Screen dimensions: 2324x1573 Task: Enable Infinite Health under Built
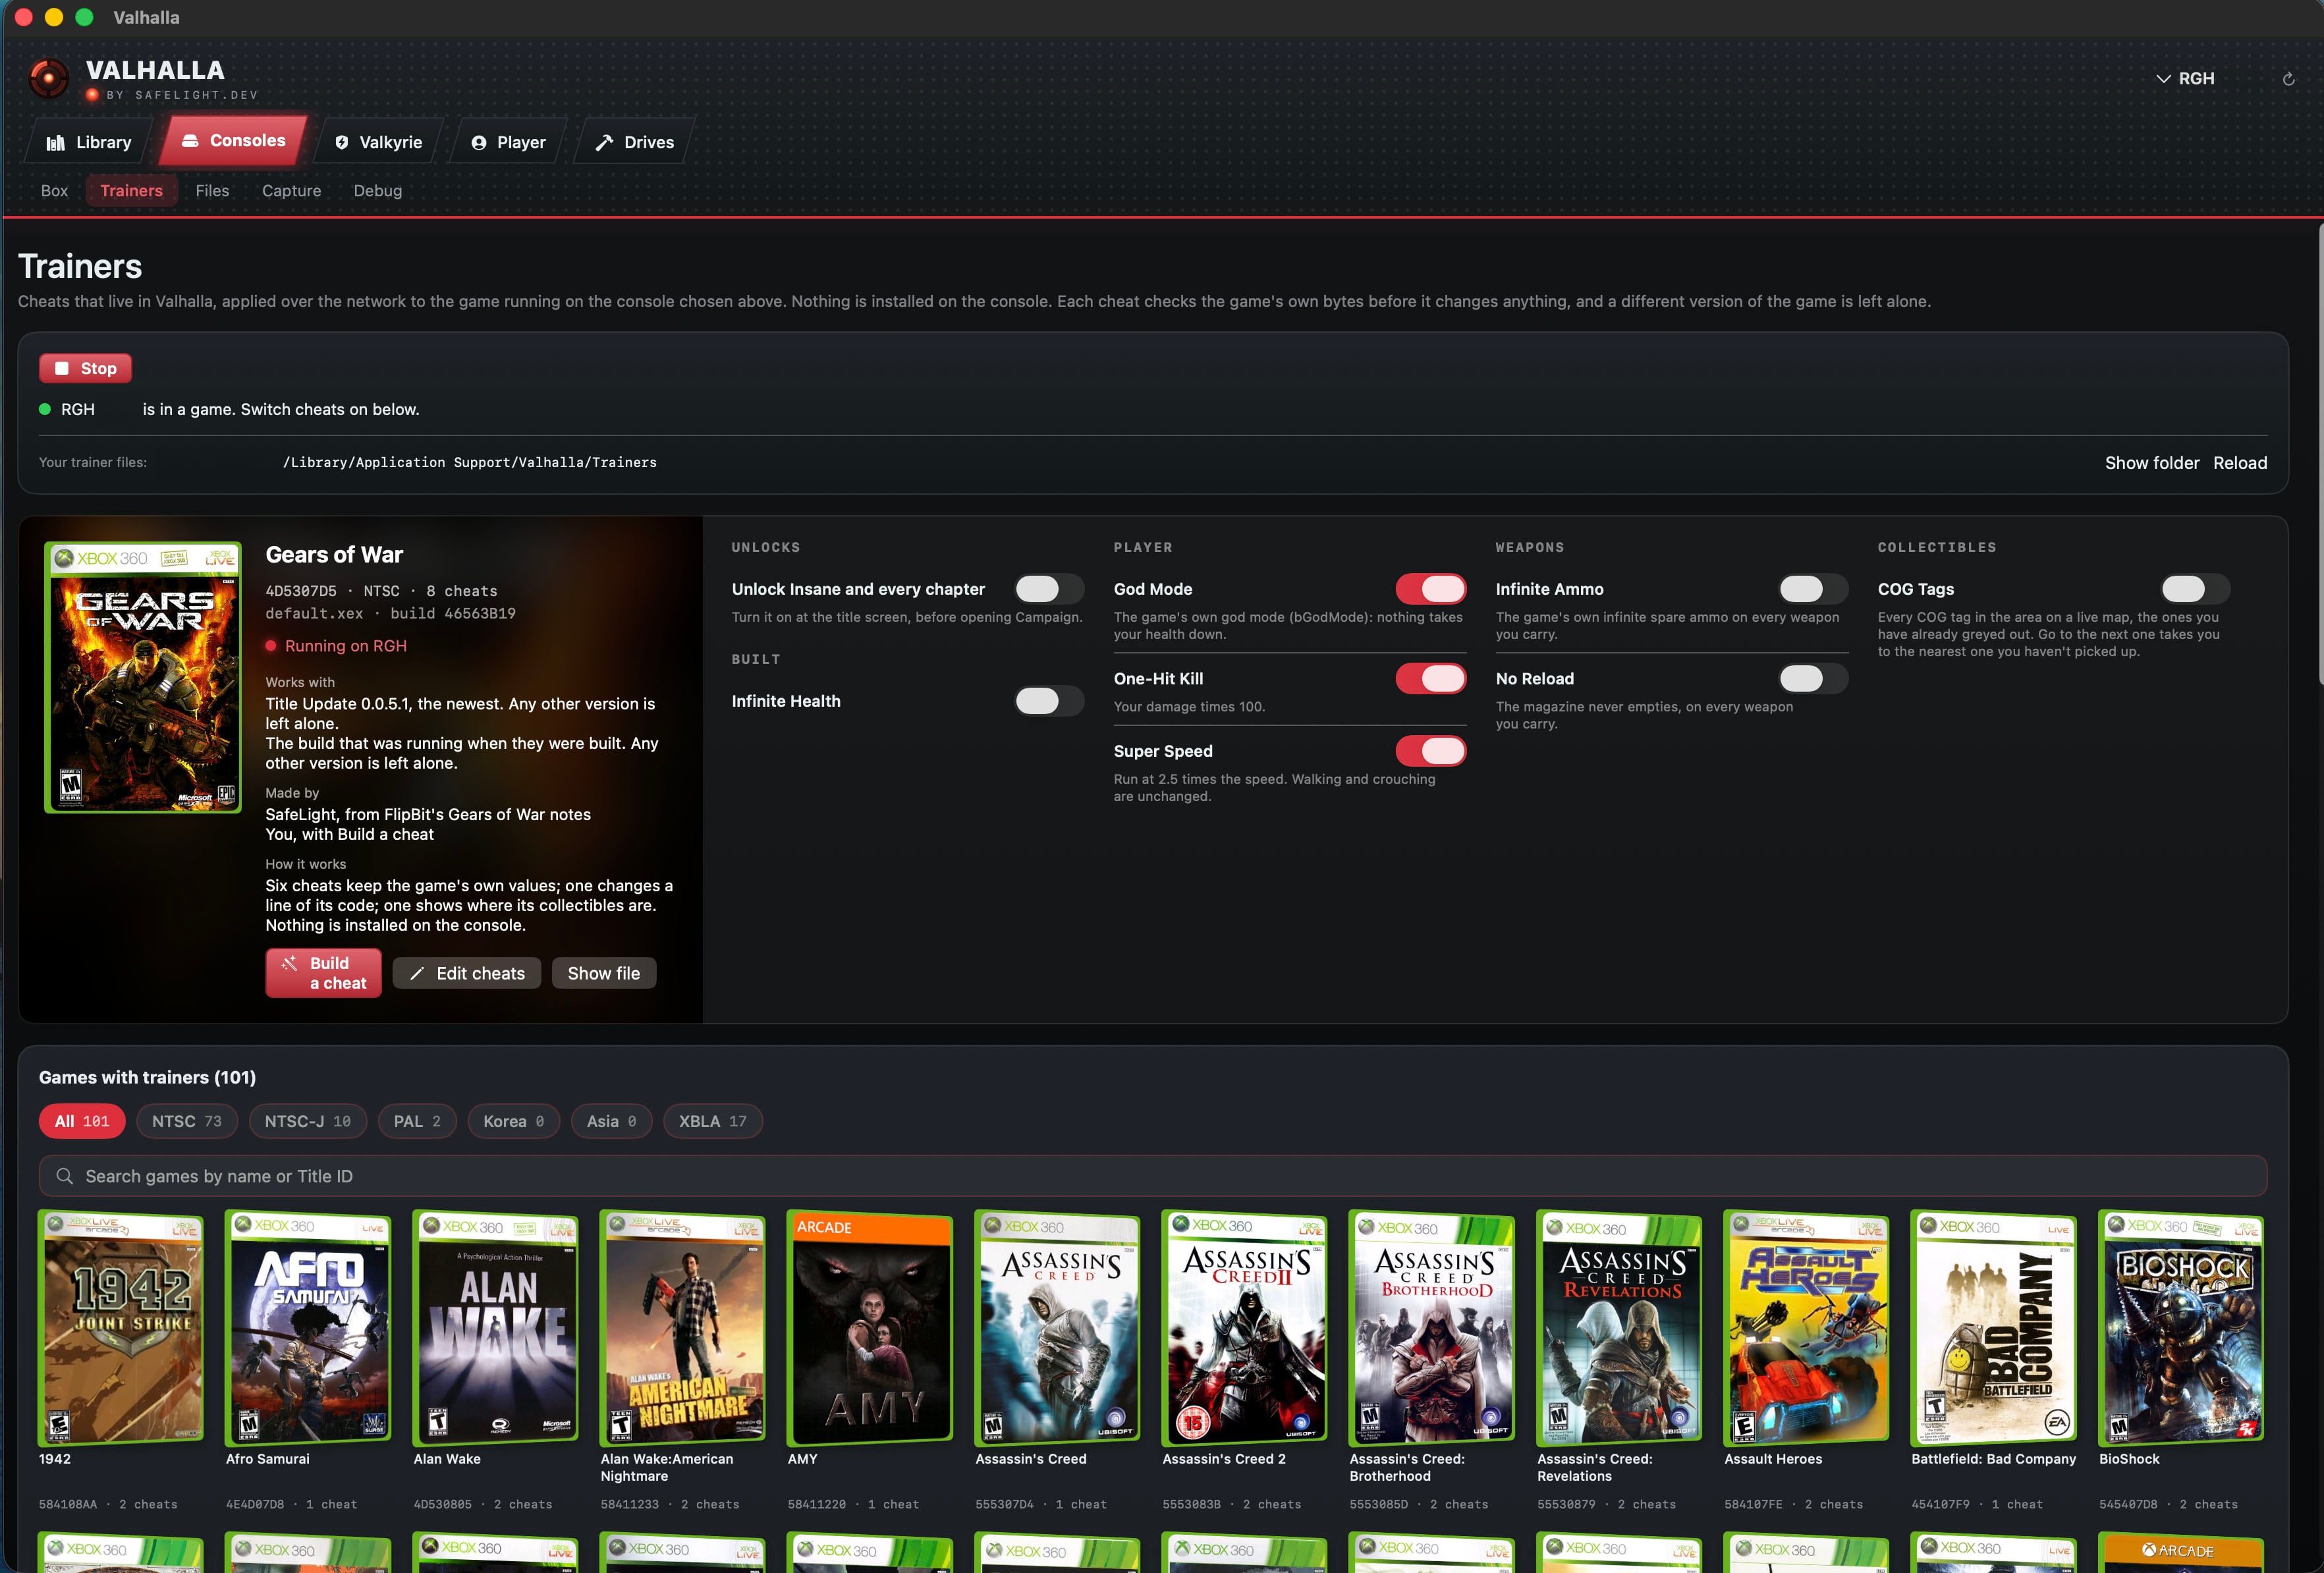tap(1049, 701)
